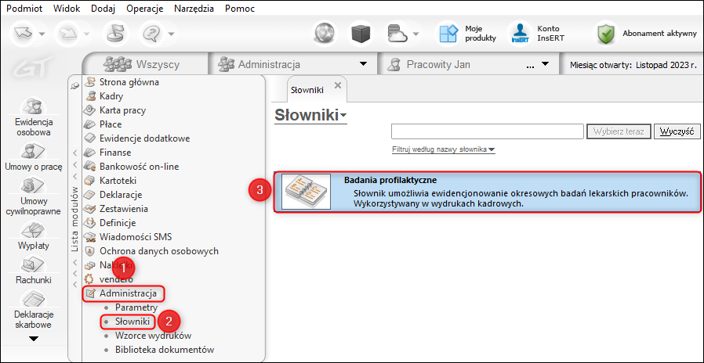This screenshot has height=363, width=704.
Task: Open Ochrona danych osobowych module
Action: coord(159,251)
